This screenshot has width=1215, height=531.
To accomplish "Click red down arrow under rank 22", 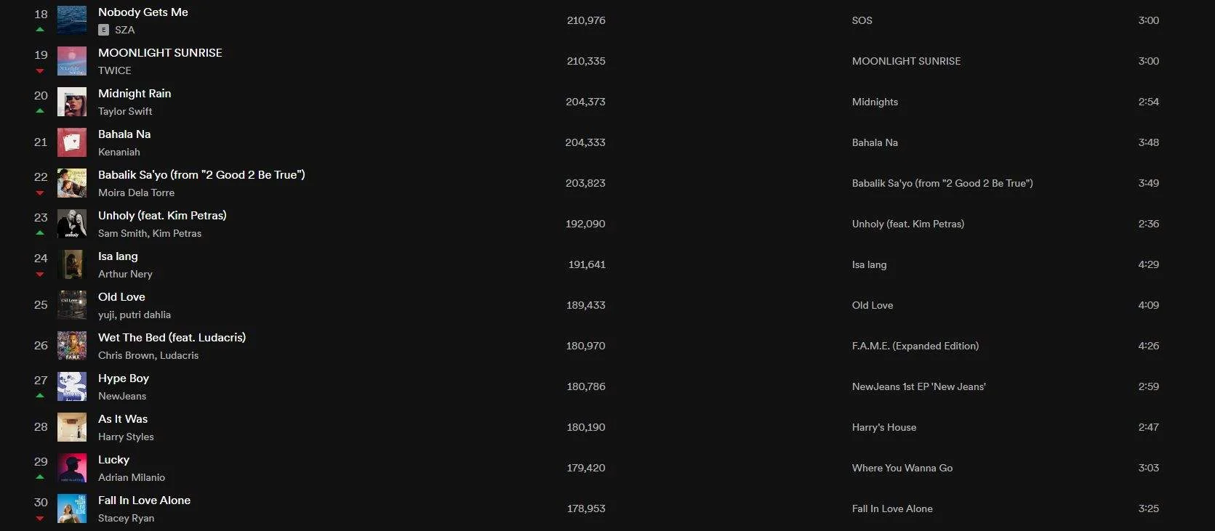I will click(40, 193).
